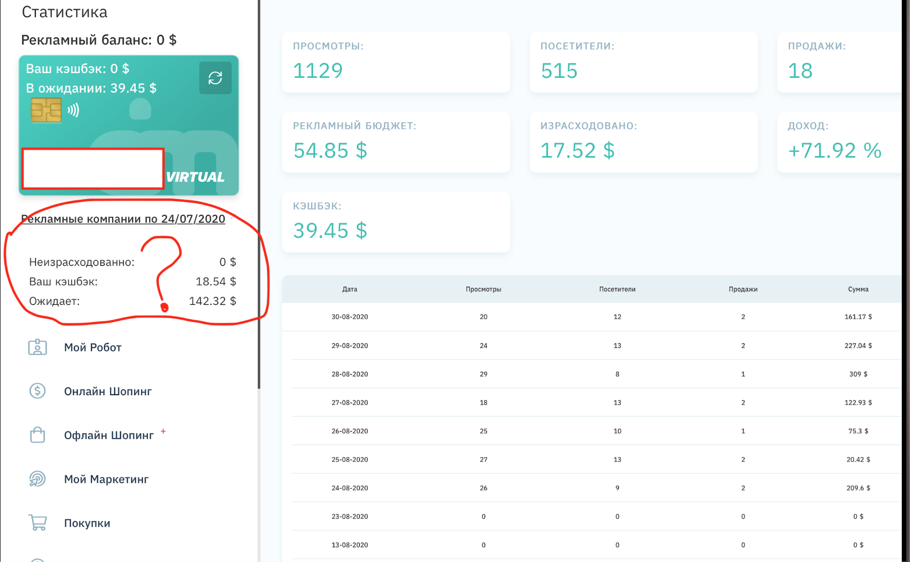Click the shopping cart icon for Покупки
The width and height of the screenshot is (910, 562).
coord(37,523)
